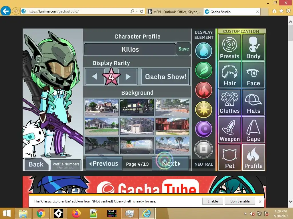Open the Profile customization menu
This screenshot has height=219, width=293.
tap(254, 157)
